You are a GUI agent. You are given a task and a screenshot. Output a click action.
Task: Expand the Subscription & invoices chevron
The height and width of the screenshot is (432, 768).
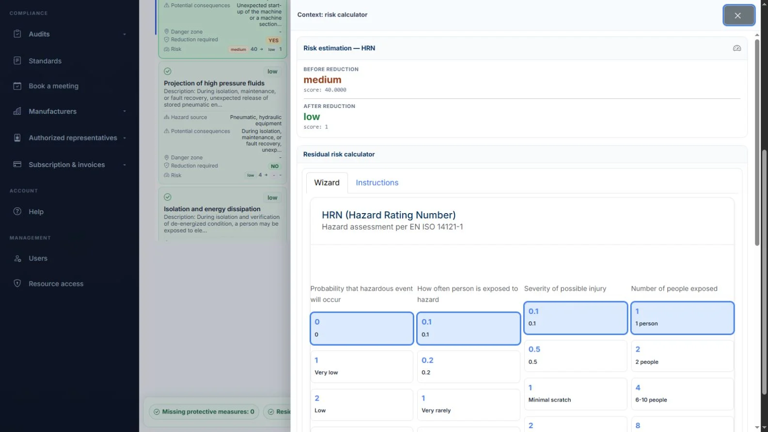(125, 165)
